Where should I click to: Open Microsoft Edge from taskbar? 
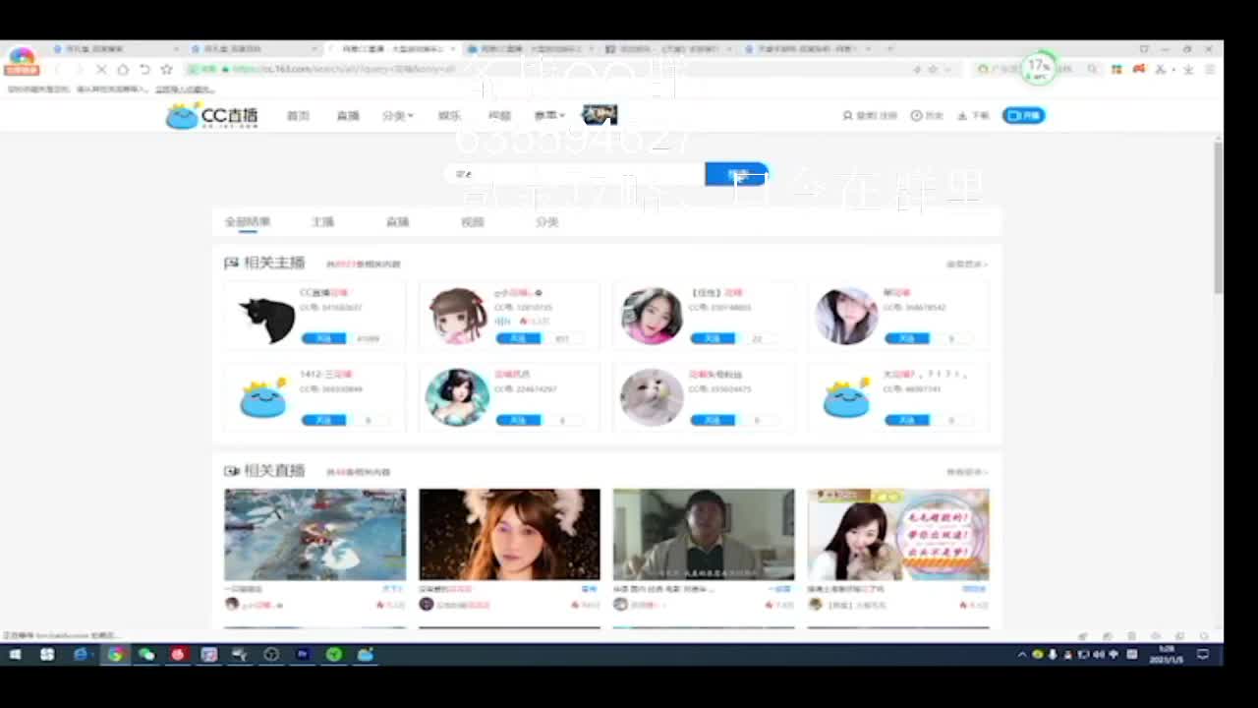pyautogui.click(x=82, y=654)
